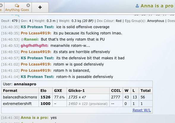Click the annaisapro user name in ladder box
Screen dimensions: 175x123
click(x=25, y=84)
